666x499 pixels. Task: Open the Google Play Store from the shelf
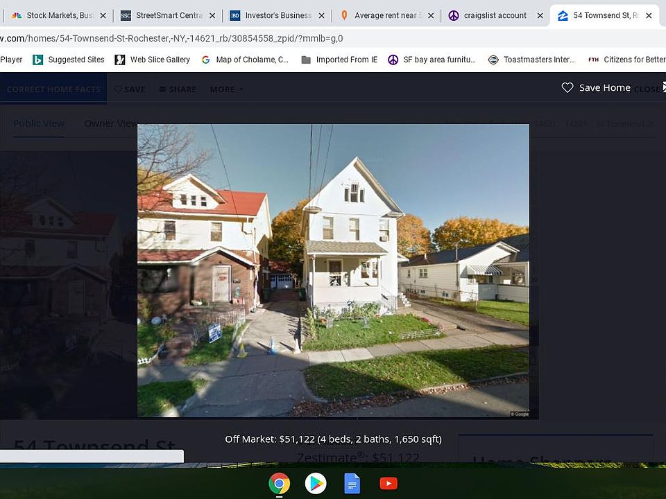[316, 483]
